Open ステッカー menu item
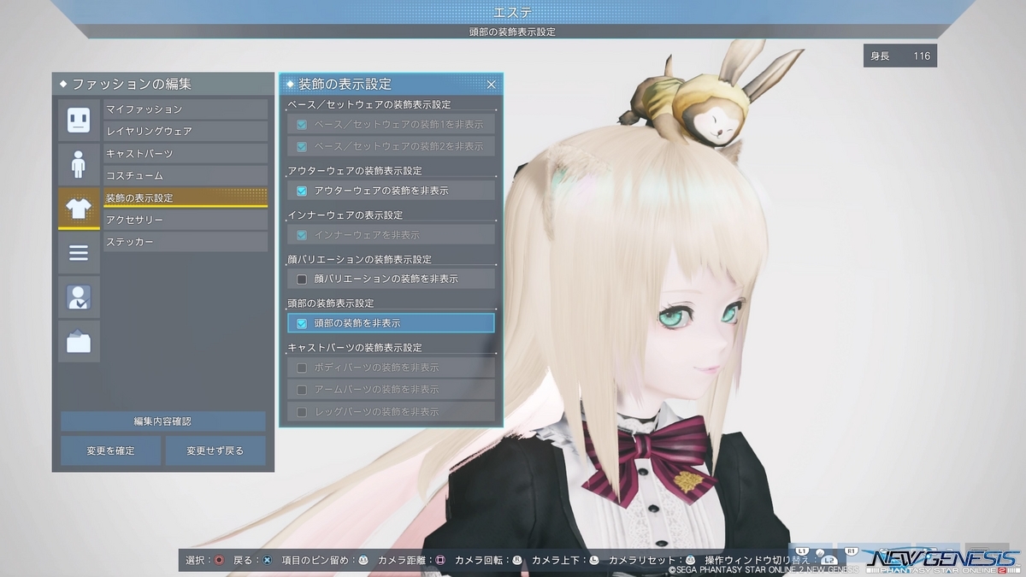This screenshot has width=1026, height=577. pyautogui.click(x=186, y=242)
